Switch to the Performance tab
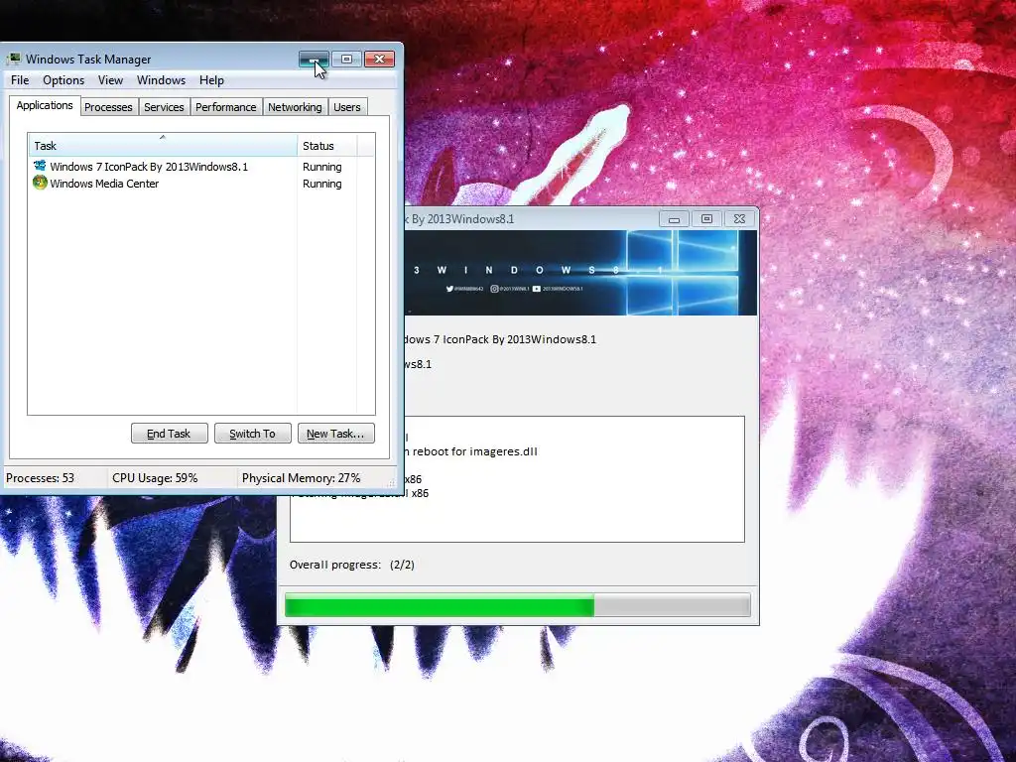 click(x=225, y=107)
